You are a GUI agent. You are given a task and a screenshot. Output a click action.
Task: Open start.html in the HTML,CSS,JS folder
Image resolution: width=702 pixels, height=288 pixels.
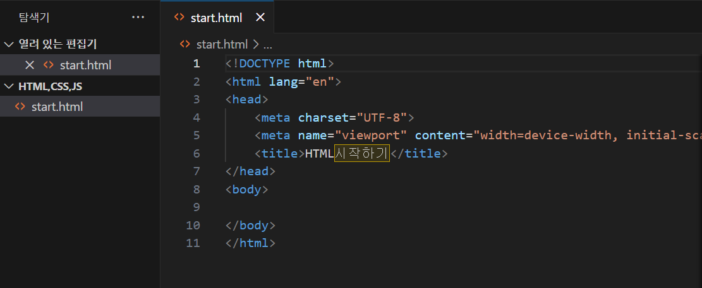80,107
